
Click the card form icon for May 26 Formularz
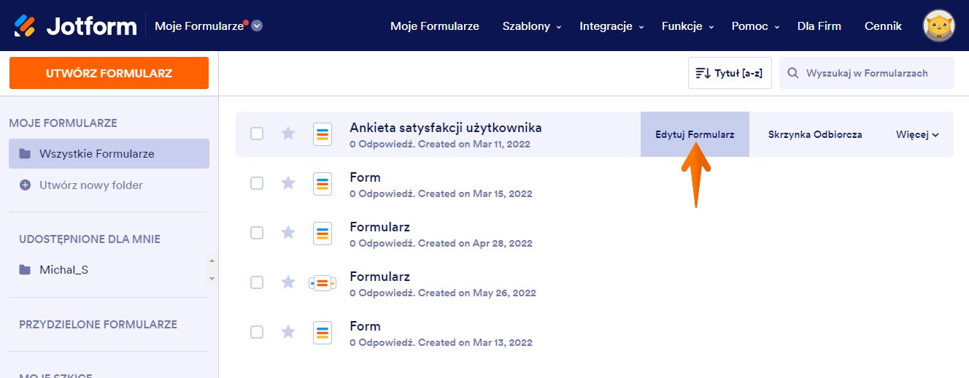click(x=323, y=282)
